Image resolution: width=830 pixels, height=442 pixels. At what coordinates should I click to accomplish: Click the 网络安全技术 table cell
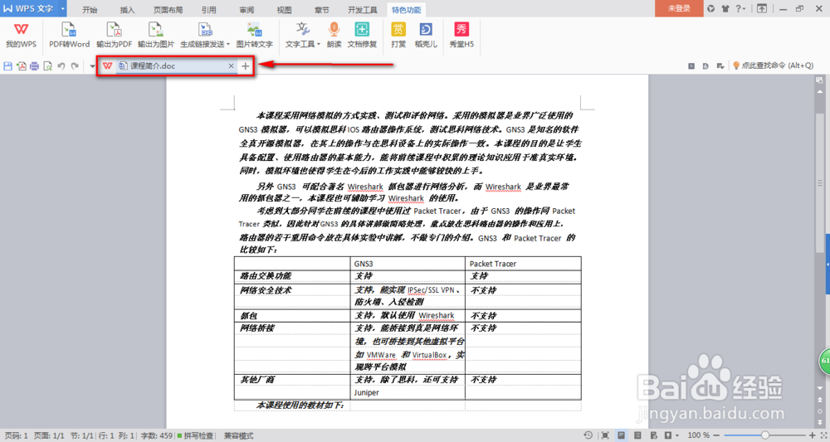(x=292, y=296)
